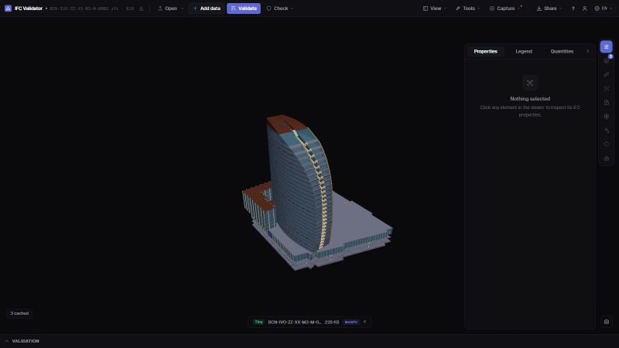Click the Tiny model size badge
Screen dimensions: 619x348
click(258, 322)
